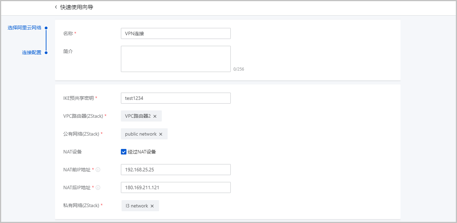Uncheck the 经过NAT设备 checkbox

click(x=123, y=152)
